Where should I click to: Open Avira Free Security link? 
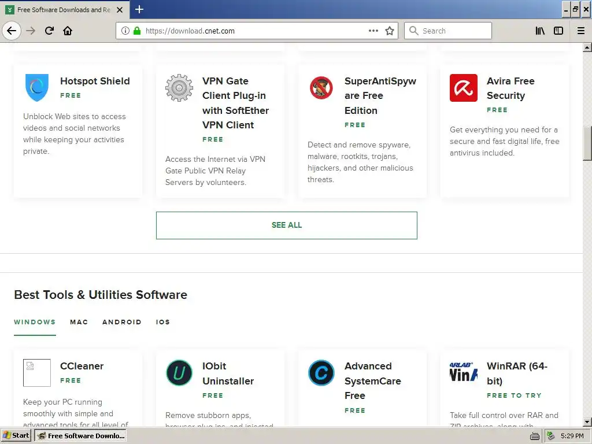[510, 88]
